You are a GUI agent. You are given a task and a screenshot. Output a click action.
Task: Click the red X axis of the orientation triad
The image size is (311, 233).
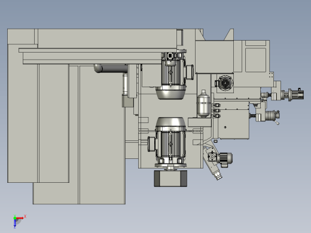20,218
